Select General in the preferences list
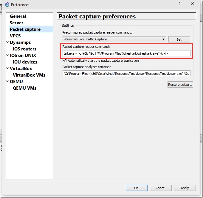 (x=18, y=16)
